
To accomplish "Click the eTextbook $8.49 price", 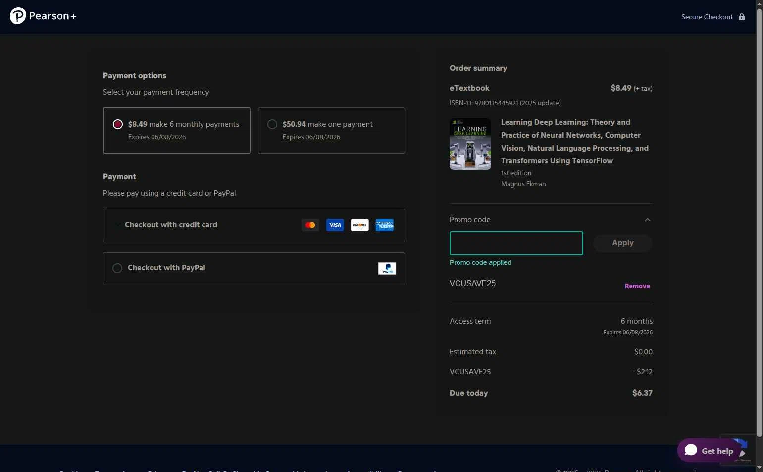I will point(621,88).
